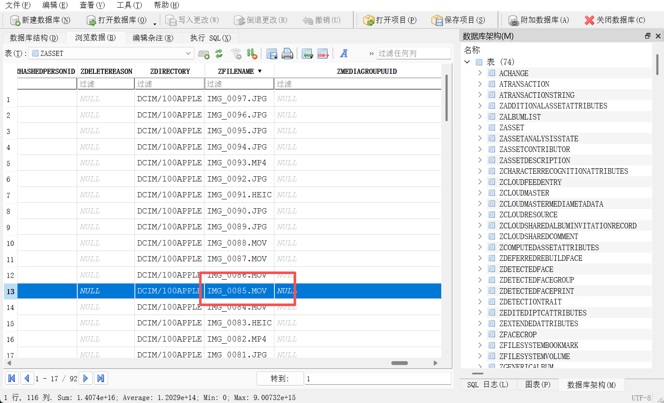Expand the ZCLOUDRESOURCE table node
Screen dimensions: 664x403
point(480,214)
